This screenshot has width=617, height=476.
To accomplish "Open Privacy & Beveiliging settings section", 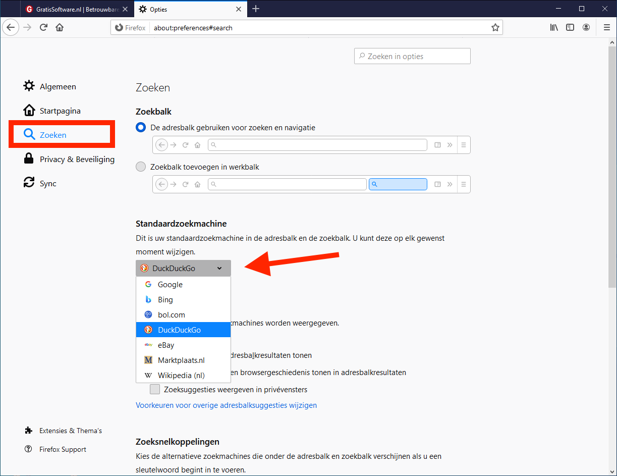I will [77, 160].
